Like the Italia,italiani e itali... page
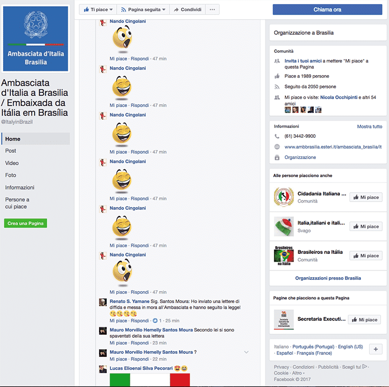The width and height of the screenshot is (389, 387). pos(366,226)
